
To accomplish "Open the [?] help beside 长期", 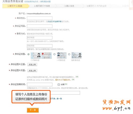I will coord(66,84).
